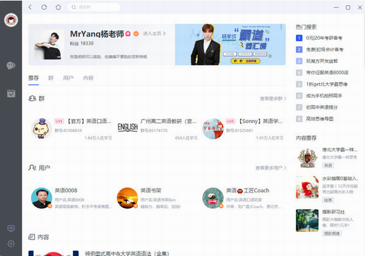Screen dimensions: 365x256
Task: Expand 查看更多用户 link
Action: [x=271, y=168]
